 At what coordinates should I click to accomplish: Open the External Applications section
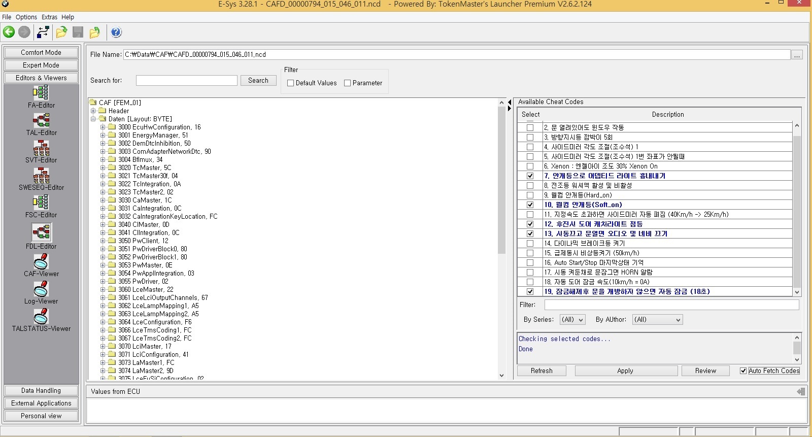(41, 403)
